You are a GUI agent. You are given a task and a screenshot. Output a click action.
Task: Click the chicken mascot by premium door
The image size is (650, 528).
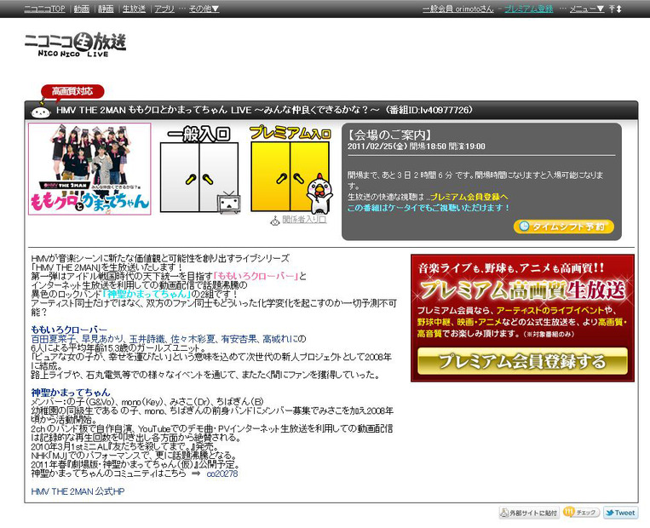point(319,193)
